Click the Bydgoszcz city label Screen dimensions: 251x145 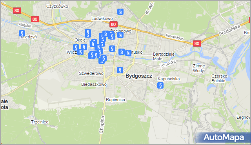click(139, 76)
